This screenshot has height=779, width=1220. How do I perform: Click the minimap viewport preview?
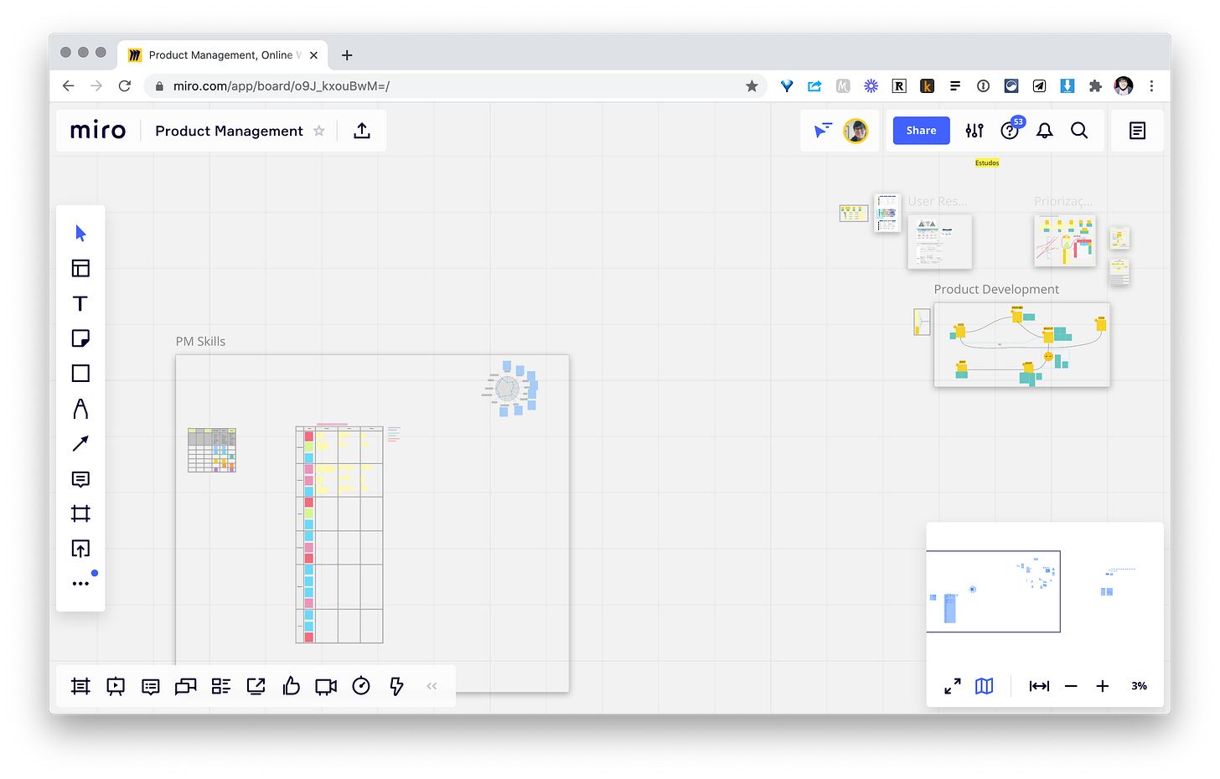[993, 591]
